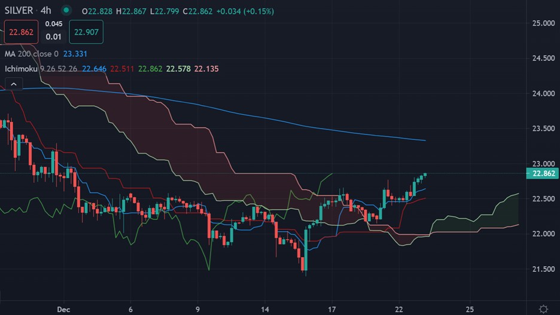Click the red sell price 22.862 button
Image resolution: width=560 pixels, height=315 pixels.
click(21, 32)
